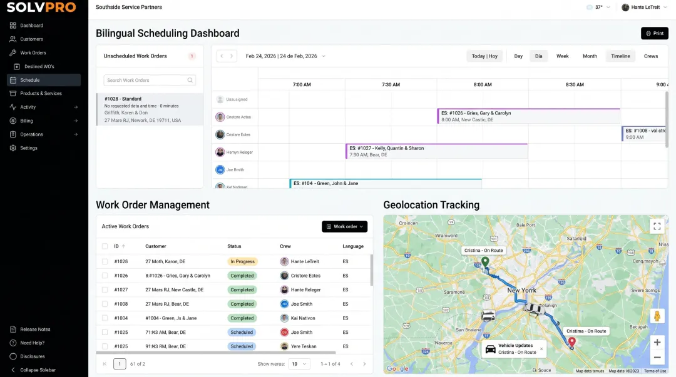Check the 71:N3 AM, Bear row checkbox

(105, 332)
